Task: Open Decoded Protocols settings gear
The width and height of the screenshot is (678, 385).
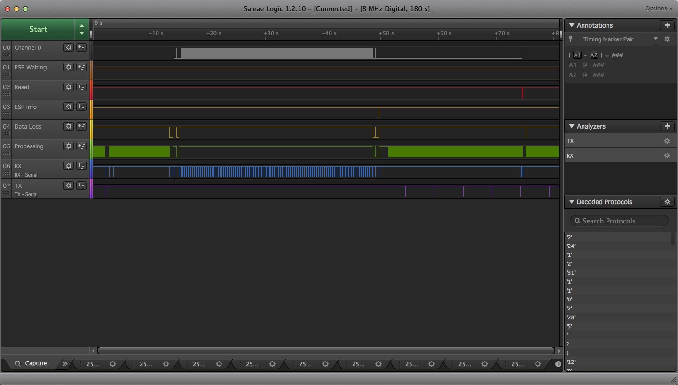Action: point(667,202)
